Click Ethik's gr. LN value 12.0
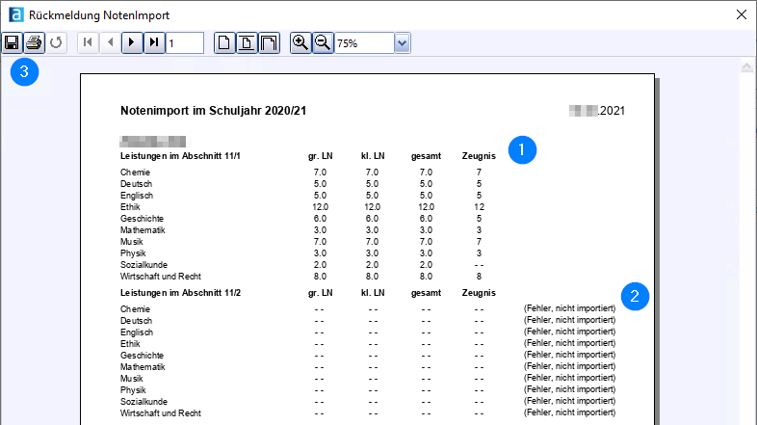The width and height of the screenshot is (757, 425). [320, 207]
